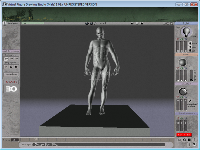Image resolution: width=200 pixels, height=150 pixels.
Task: Select the 30 second timing
Action: [6, 59]
